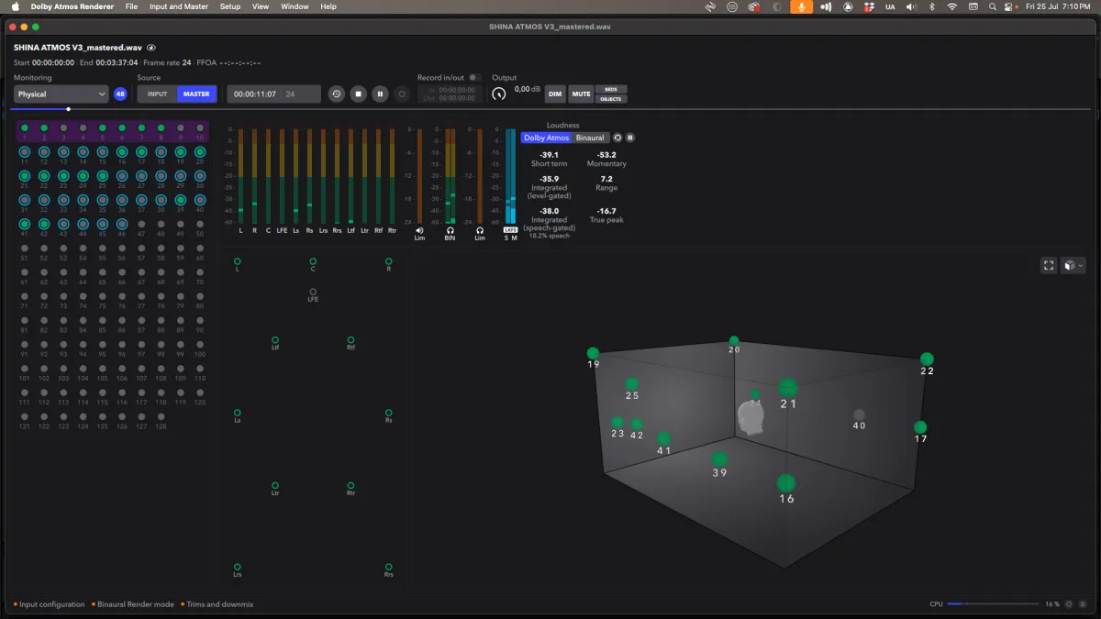Select object 39 in the 3D room
1101x619 pixels.
click(719, 459)
